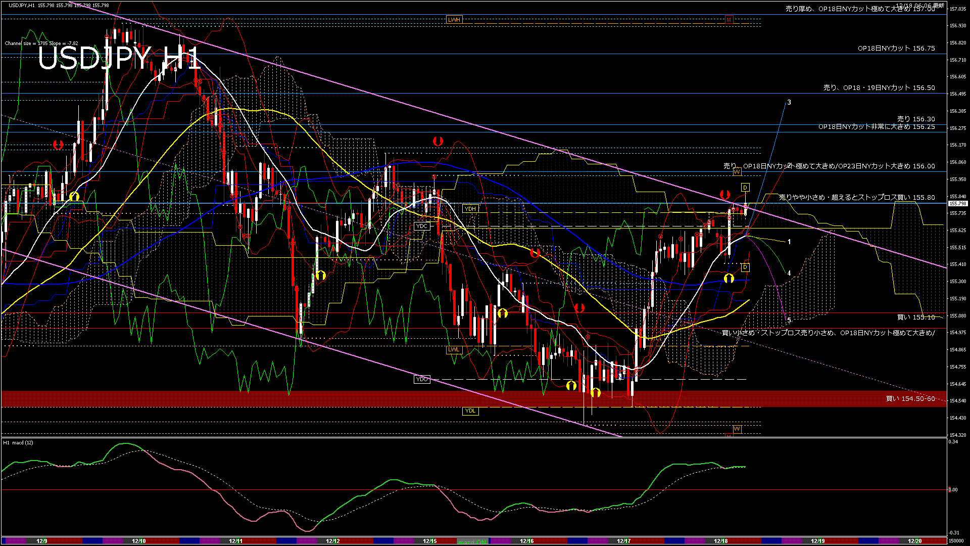Select the YDH yesterday-high marker
Image resolution: width=970 pixels, height=546 pixels.
coord(470,208)
